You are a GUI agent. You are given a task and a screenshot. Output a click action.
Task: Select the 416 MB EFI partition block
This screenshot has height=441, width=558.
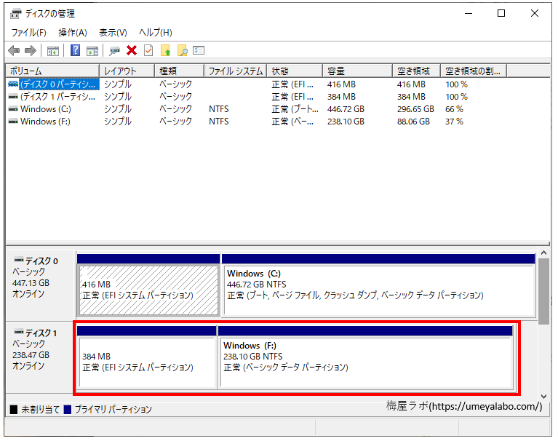coord(148,290)
